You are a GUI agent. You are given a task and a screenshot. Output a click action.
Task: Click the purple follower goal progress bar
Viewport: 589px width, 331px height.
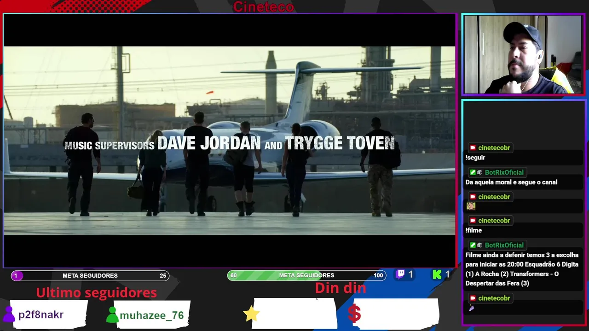90,276
